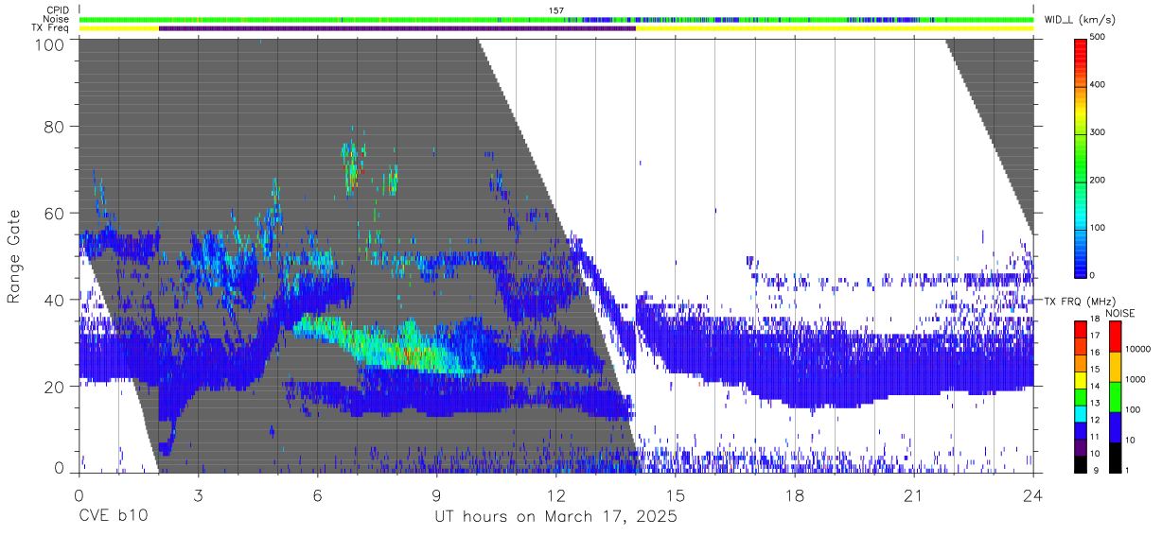The image size is (1162, 536).
Task: Click the green swatch in the NOISE legend
Action: tap(1115, 396)
